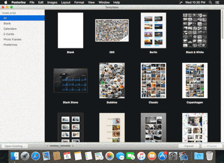
Task: Select confetti child-photo template in bottom row
Action: (195, 127)
